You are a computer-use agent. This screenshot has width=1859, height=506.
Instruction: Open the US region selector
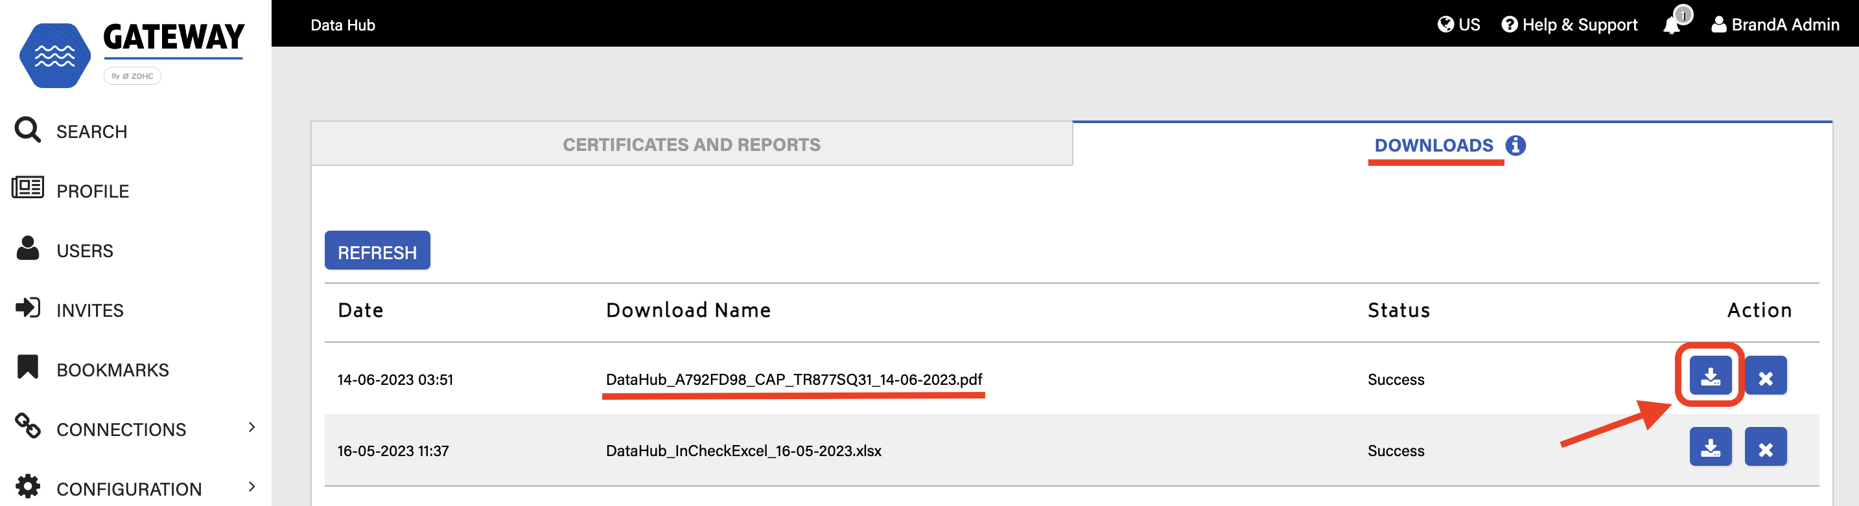[1458, 25]
